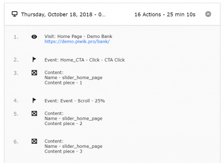Click the desktop device icon in session header
The width and height of the screenshot is (224, 163).
click(15, 14)
